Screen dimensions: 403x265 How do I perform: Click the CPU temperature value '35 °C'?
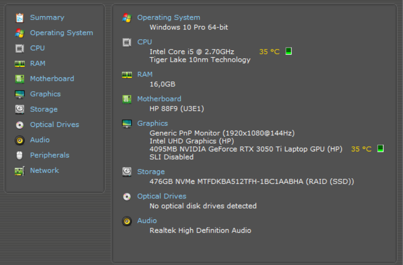click(269, 51)
